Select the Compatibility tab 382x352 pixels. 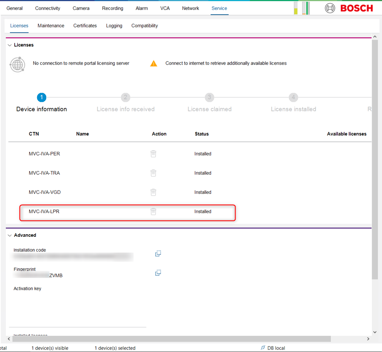click(144, 26)
